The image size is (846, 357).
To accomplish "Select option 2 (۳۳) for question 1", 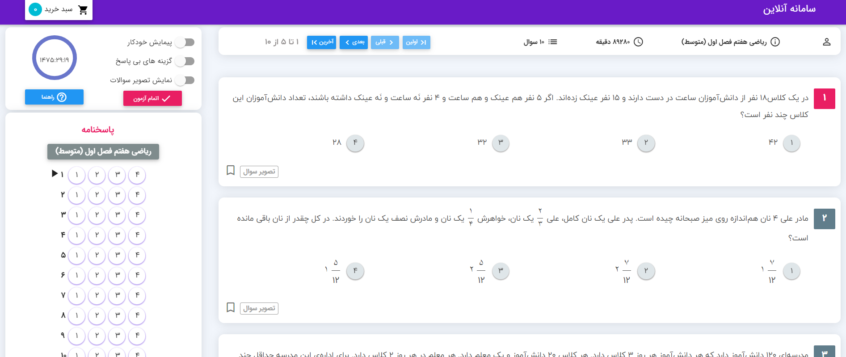I will click(x=646, y=143).
